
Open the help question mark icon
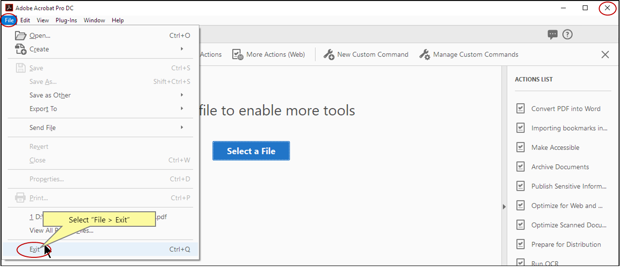point(567,34)
